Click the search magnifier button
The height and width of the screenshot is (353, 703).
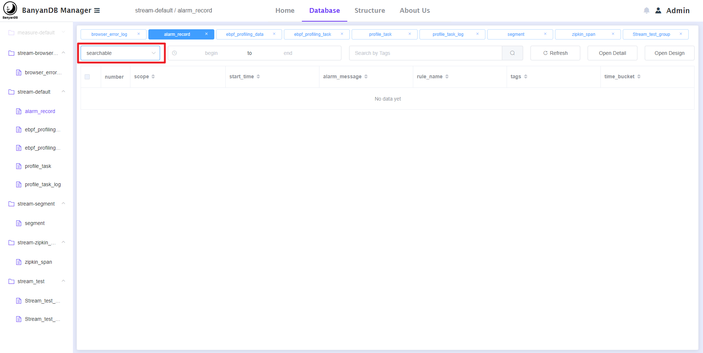(x=512, y=53)
